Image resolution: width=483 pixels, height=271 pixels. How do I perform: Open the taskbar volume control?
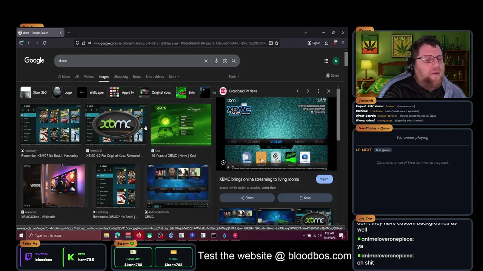tap(320, 236)
